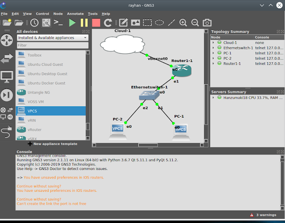Open the Edit menu
The height and width of the screenshot is (223, 285).
[x=15, y=14]
